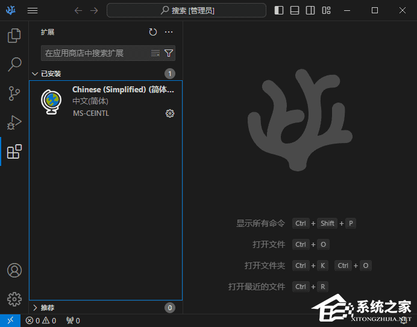Image resolution: width=417 pixels, height=327 pixels.
Task: Click the 中文(简体) description text
Action: click(x=90, y=101)
